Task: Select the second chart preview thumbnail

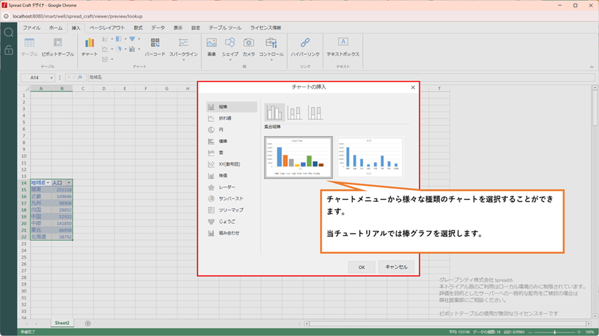Action: 370,157
